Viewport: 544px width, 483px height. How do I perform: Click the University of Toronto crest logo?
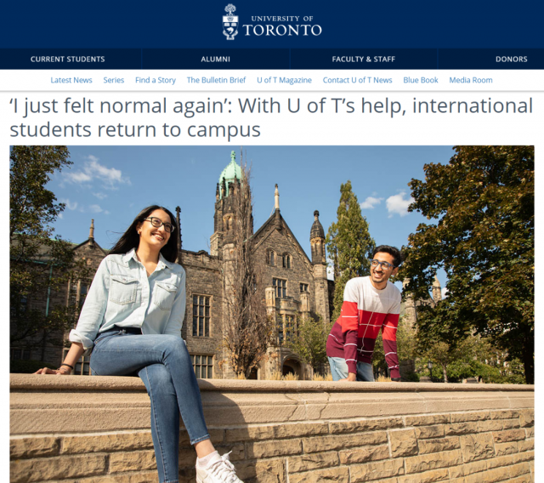tap(230, 22)
